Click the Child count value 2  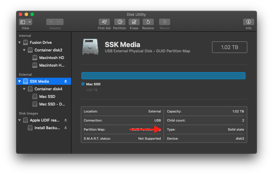(243, 120)
